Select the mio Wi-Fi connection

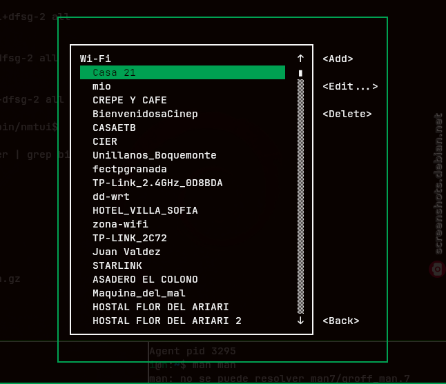point(182,86)
